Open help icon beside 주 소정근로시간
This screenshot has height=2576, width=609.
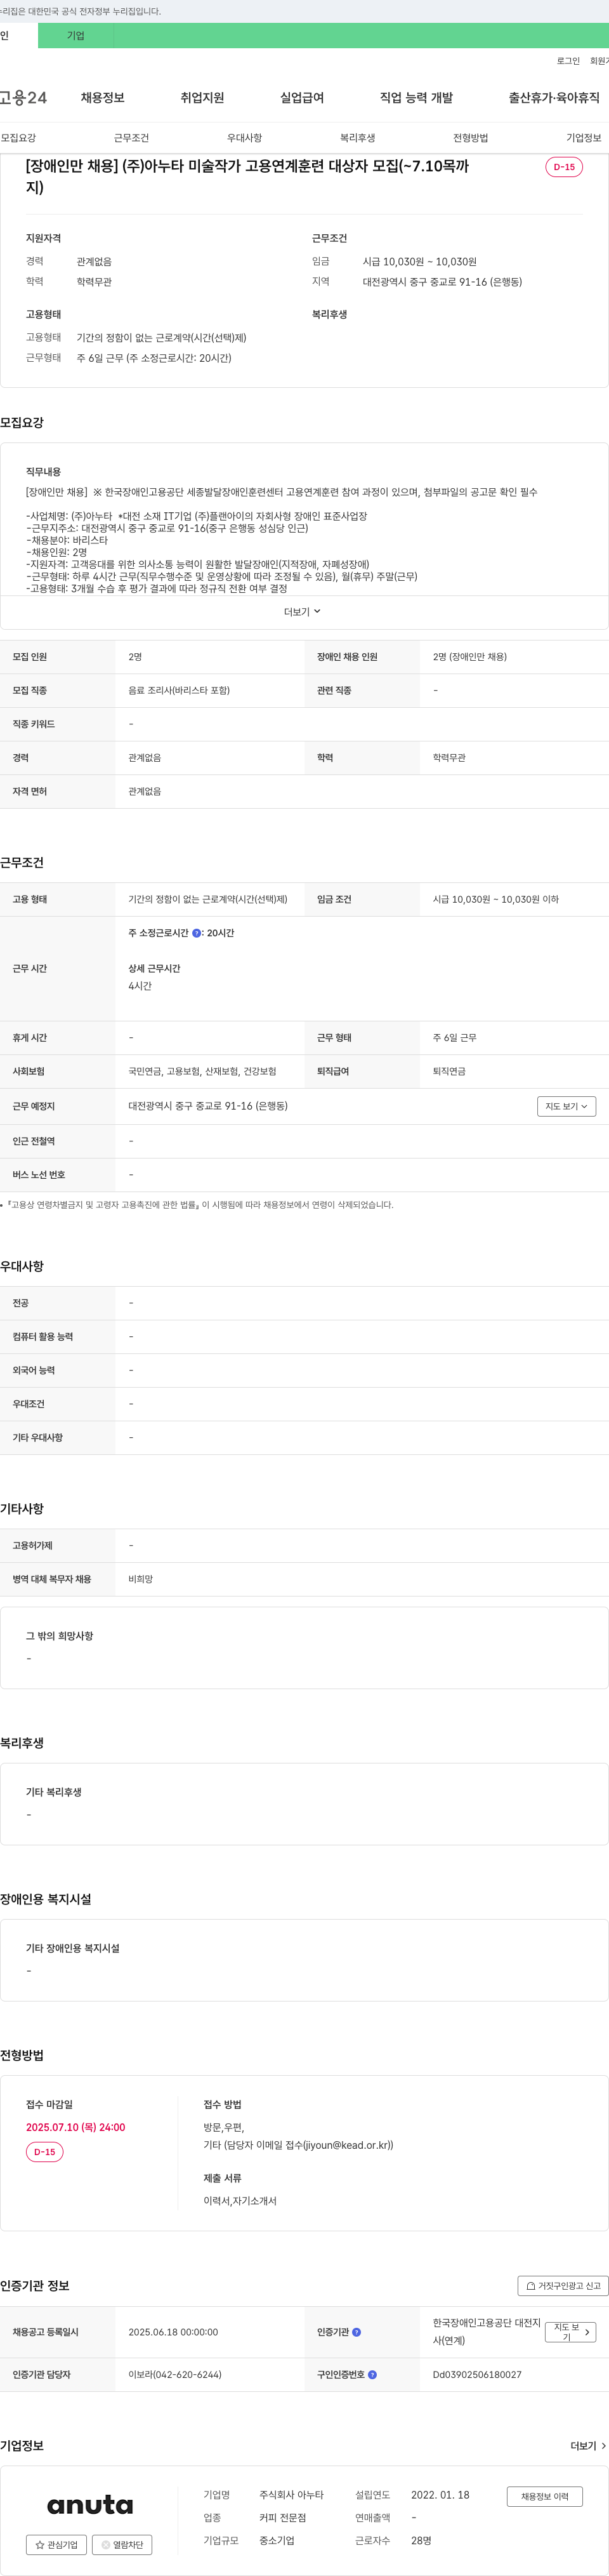pos(196,933)
